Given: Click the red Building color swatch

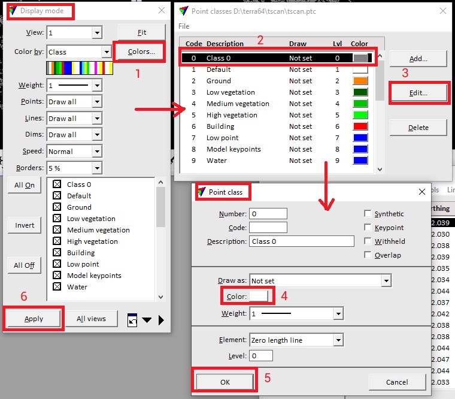Looking at the screenshot, I should click(x=360, y=126).
